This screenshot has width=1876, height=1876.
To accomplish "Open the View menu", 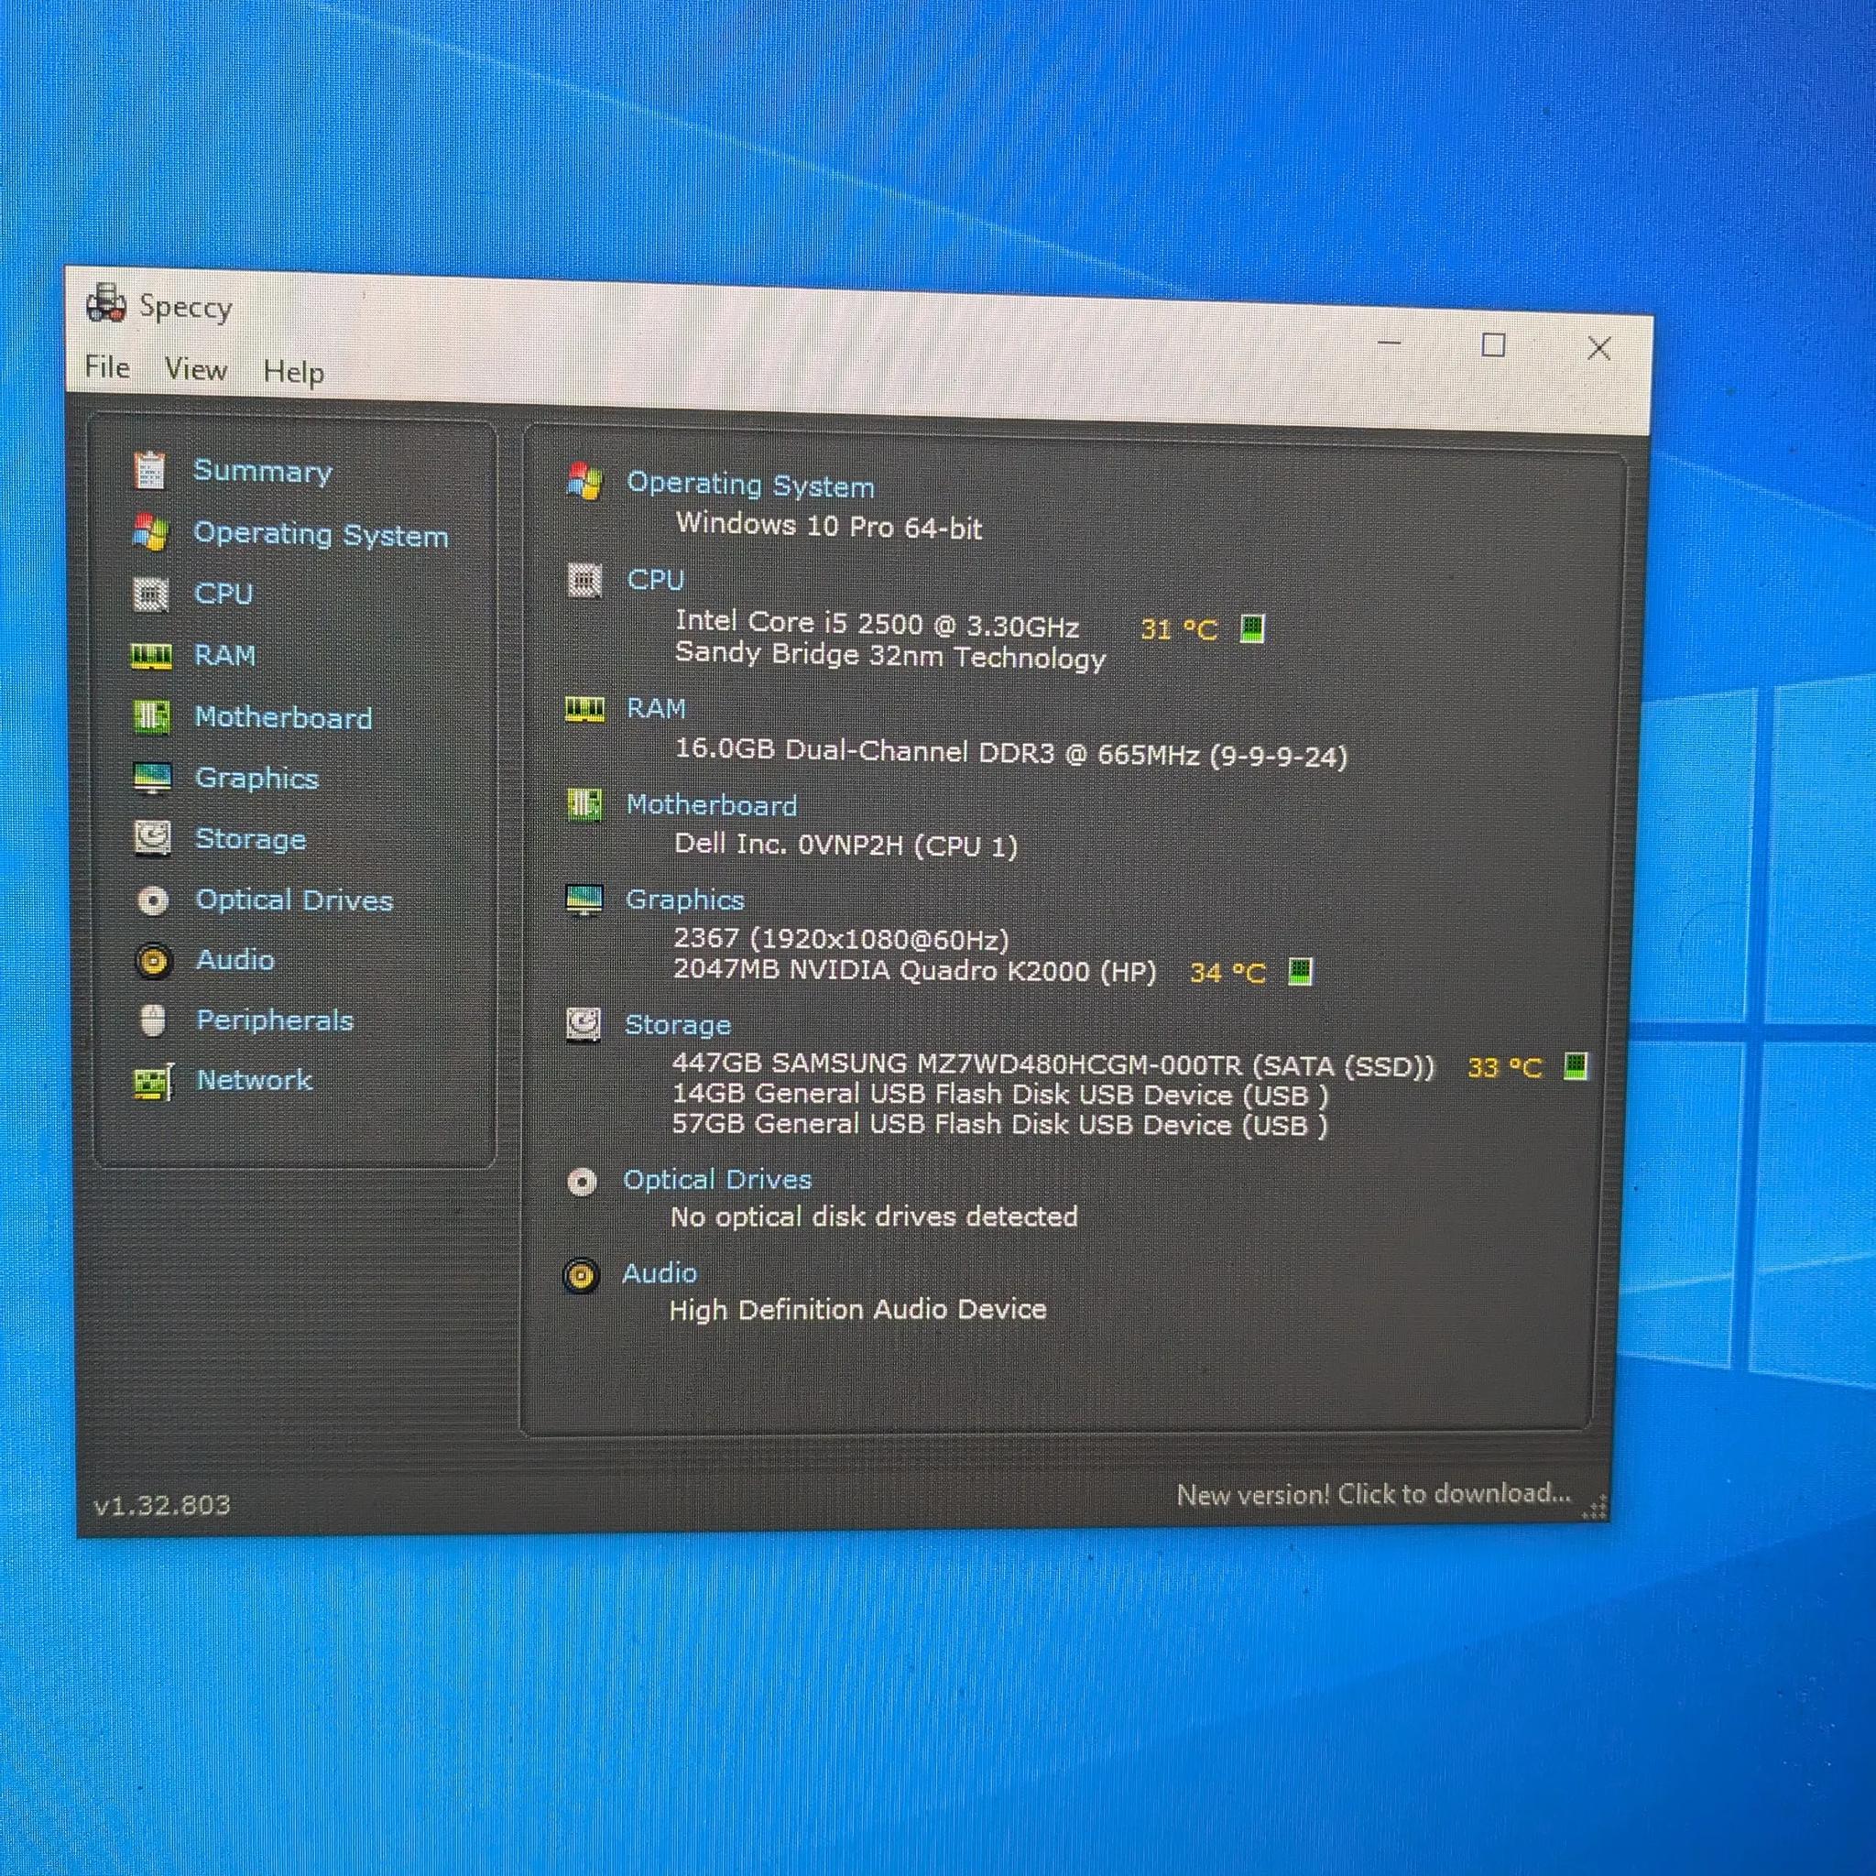I will tap(195, 369).
